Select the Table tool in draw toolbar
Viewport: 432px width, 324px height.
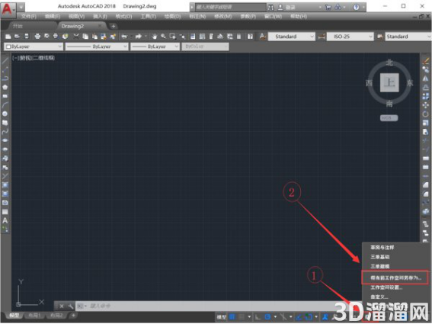(5, 212)
